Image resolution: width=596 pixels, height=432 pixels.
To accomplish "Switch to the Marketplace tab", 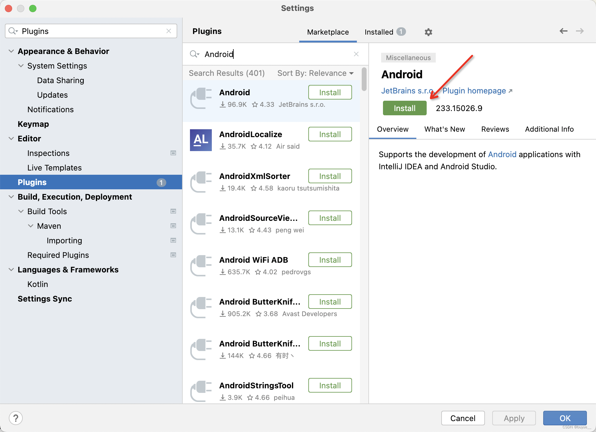I will 328,32.
